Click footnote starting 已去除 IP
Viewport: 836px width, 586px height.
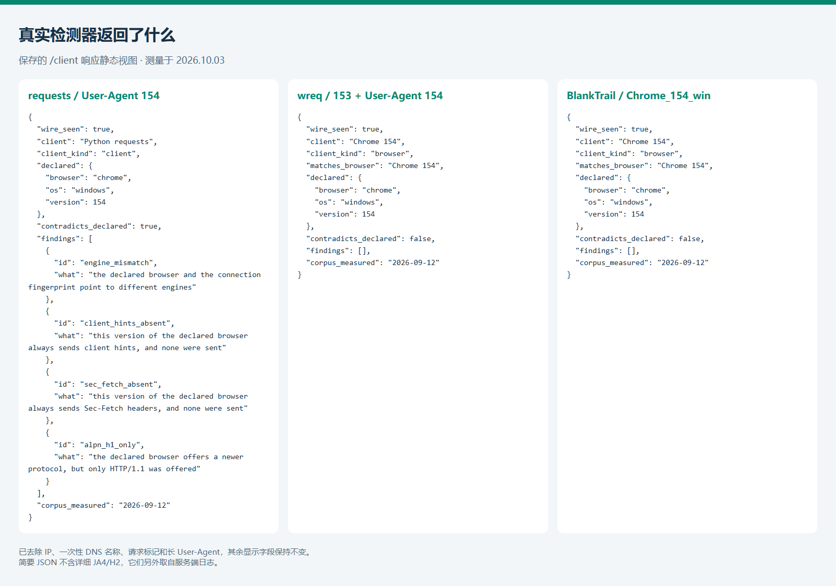click(x=166, y=552)
